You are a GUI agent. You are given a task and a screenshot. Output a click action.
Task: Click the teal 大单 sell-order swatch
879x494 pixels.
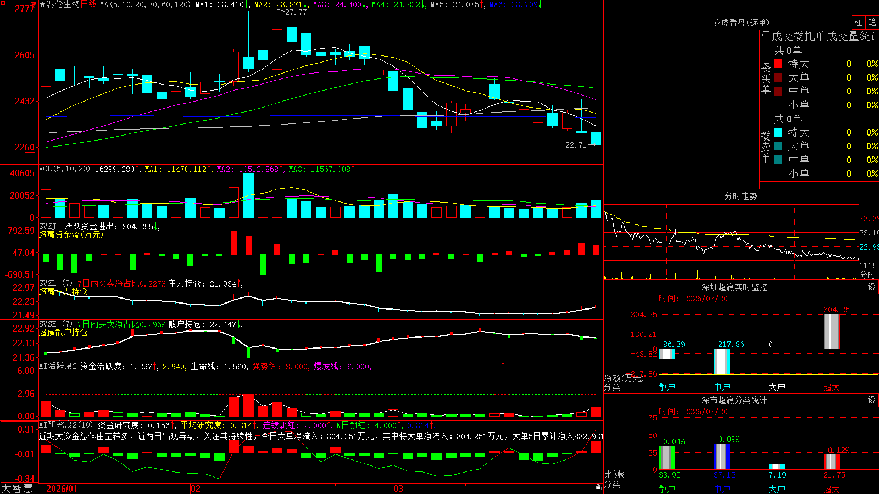[778, 146]
